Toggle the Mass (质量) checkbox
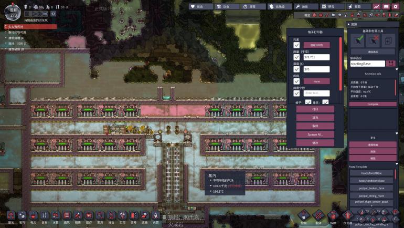404x228 pixels. tap(296, 57)
